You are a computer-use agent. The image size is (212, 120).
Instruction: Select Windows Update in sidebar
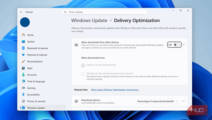[43, 108]
